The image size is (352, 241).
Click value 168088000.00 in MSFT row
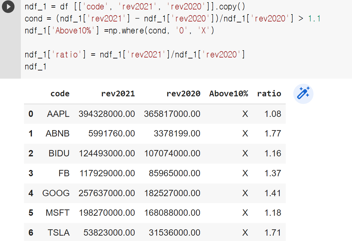point(172,213)
